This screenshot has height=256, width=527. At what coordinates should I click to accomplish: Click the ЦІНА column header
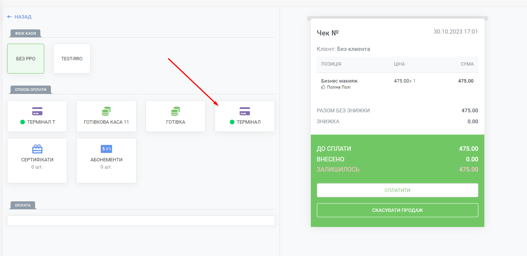399,64
